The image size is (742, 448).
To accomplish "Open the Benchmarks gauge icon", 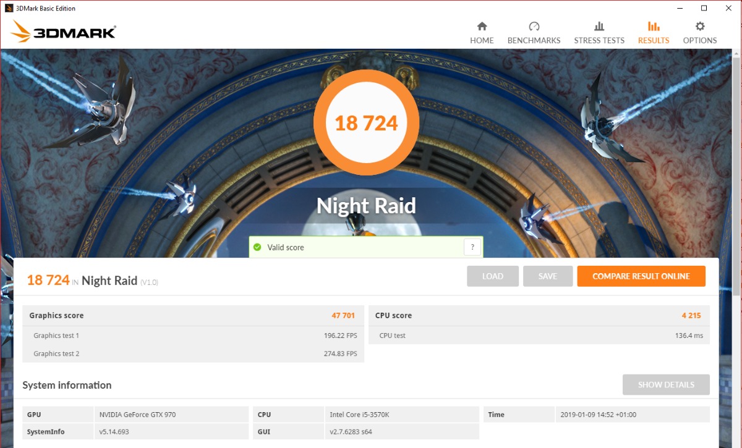I will (x=534, y=27).
